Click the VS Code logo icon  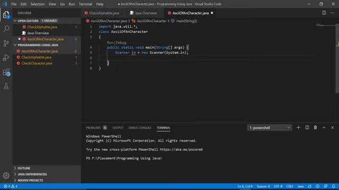5,4
